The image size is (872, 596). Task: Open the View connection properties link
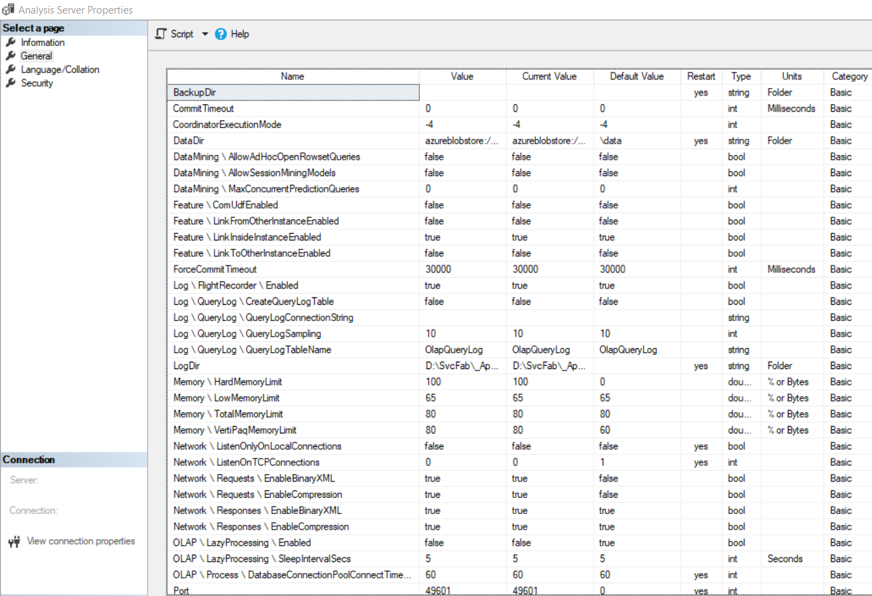click(81, 541)
